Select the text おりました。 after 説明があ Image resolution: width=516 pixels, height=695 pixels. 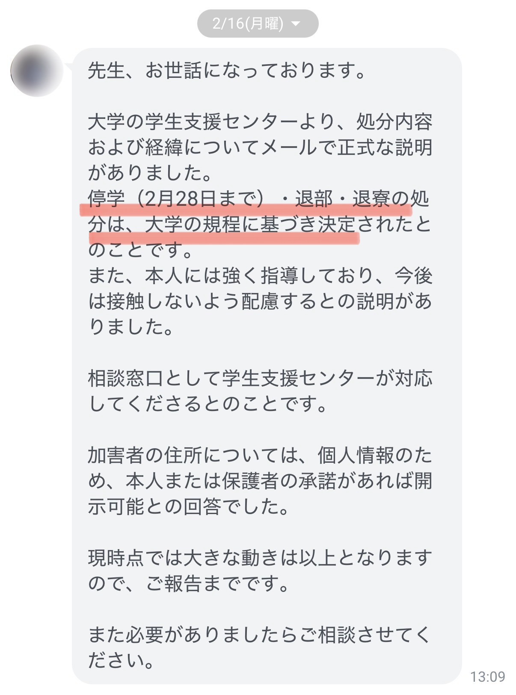point(131,327)
